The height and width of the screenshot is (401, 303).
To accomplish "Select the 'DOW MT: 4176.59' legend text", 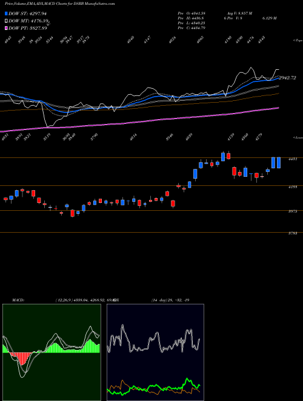I will (x=28, y=21).
